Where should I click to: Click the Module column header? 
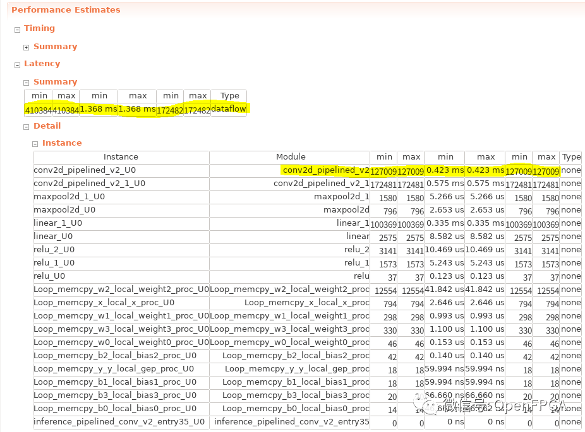(290, 157)
